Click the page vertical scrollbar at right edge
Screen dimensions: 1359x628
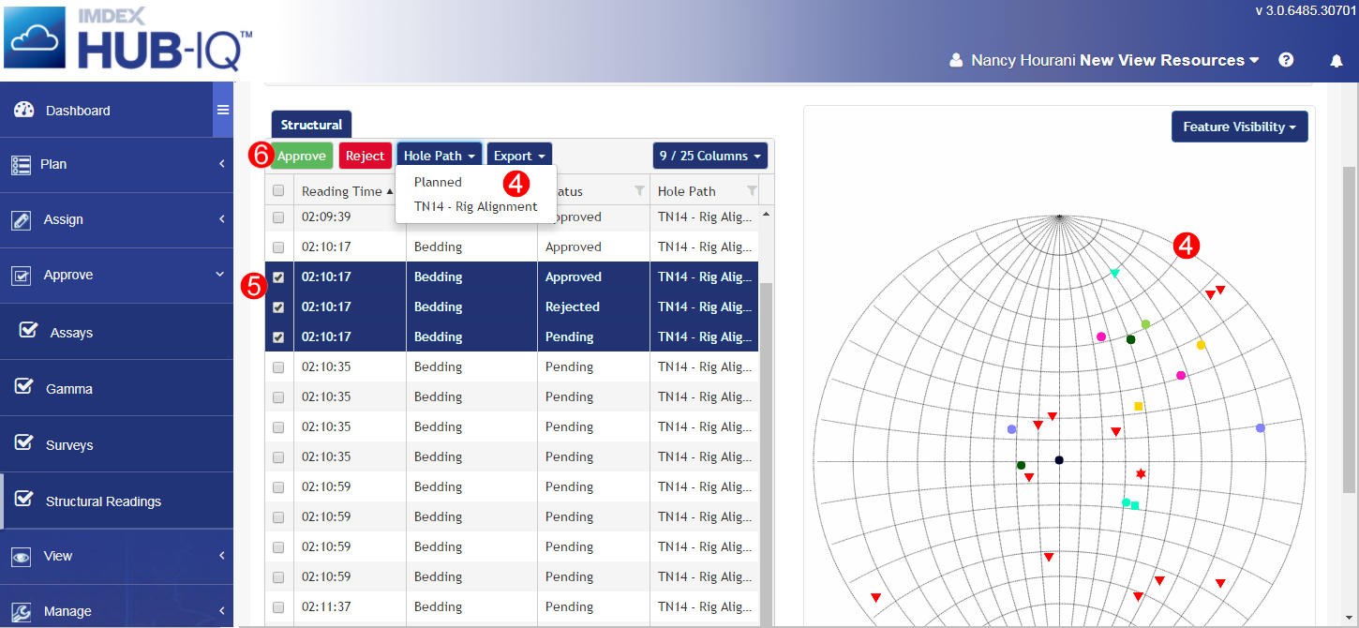coord(1350,328)
